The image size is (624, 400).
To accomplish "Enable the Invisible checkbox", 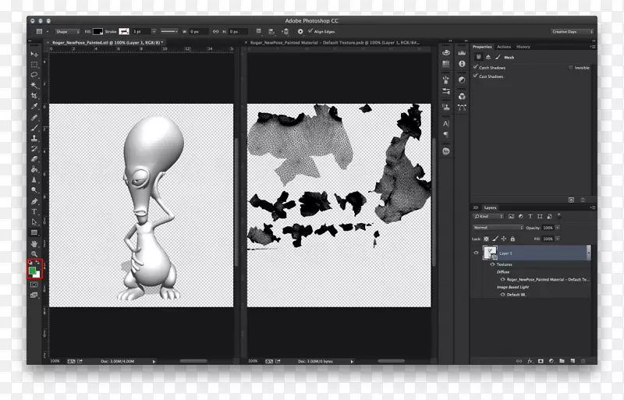I will 571,68.
